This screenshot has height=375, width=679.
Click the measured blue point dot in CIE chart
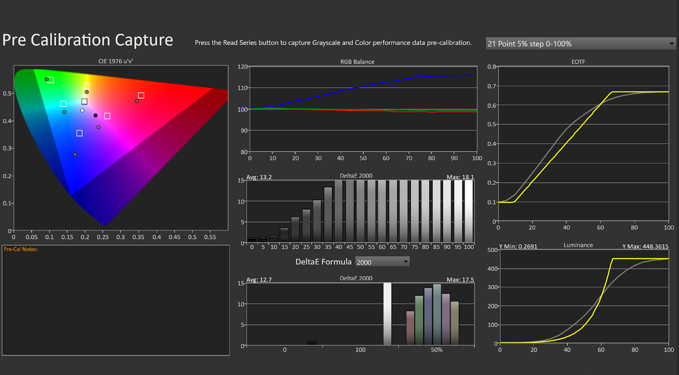[x=75, y=155]
